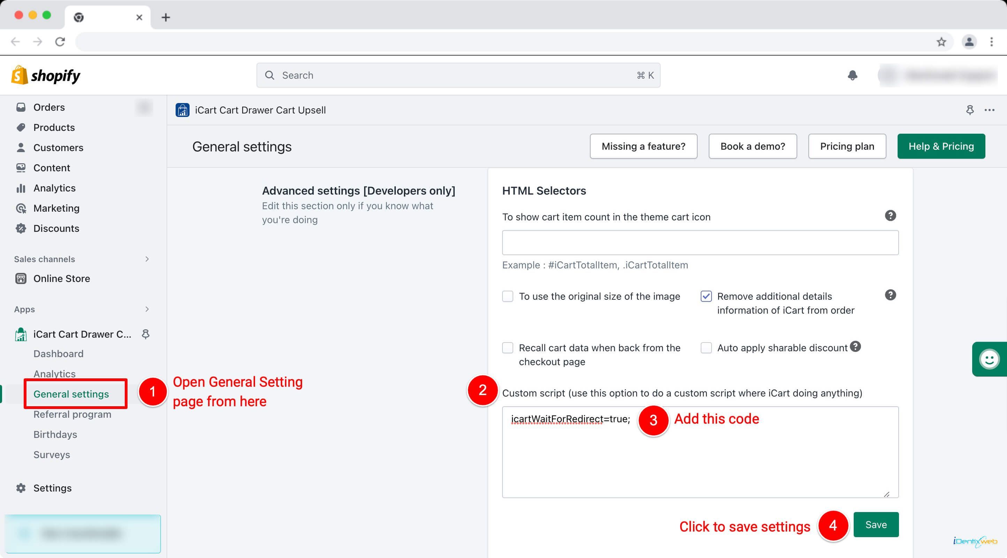Check "Recall cart data when back from checkout"
Viewport: 1007px width, 558px height.
pos(507,348)
